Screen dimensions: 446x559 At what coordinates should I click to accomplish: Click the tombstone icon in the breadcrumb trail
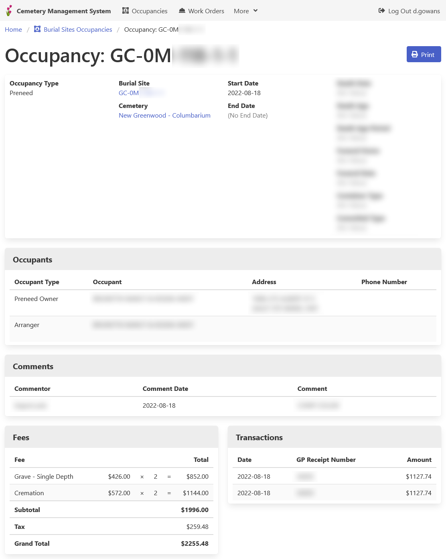36,29
